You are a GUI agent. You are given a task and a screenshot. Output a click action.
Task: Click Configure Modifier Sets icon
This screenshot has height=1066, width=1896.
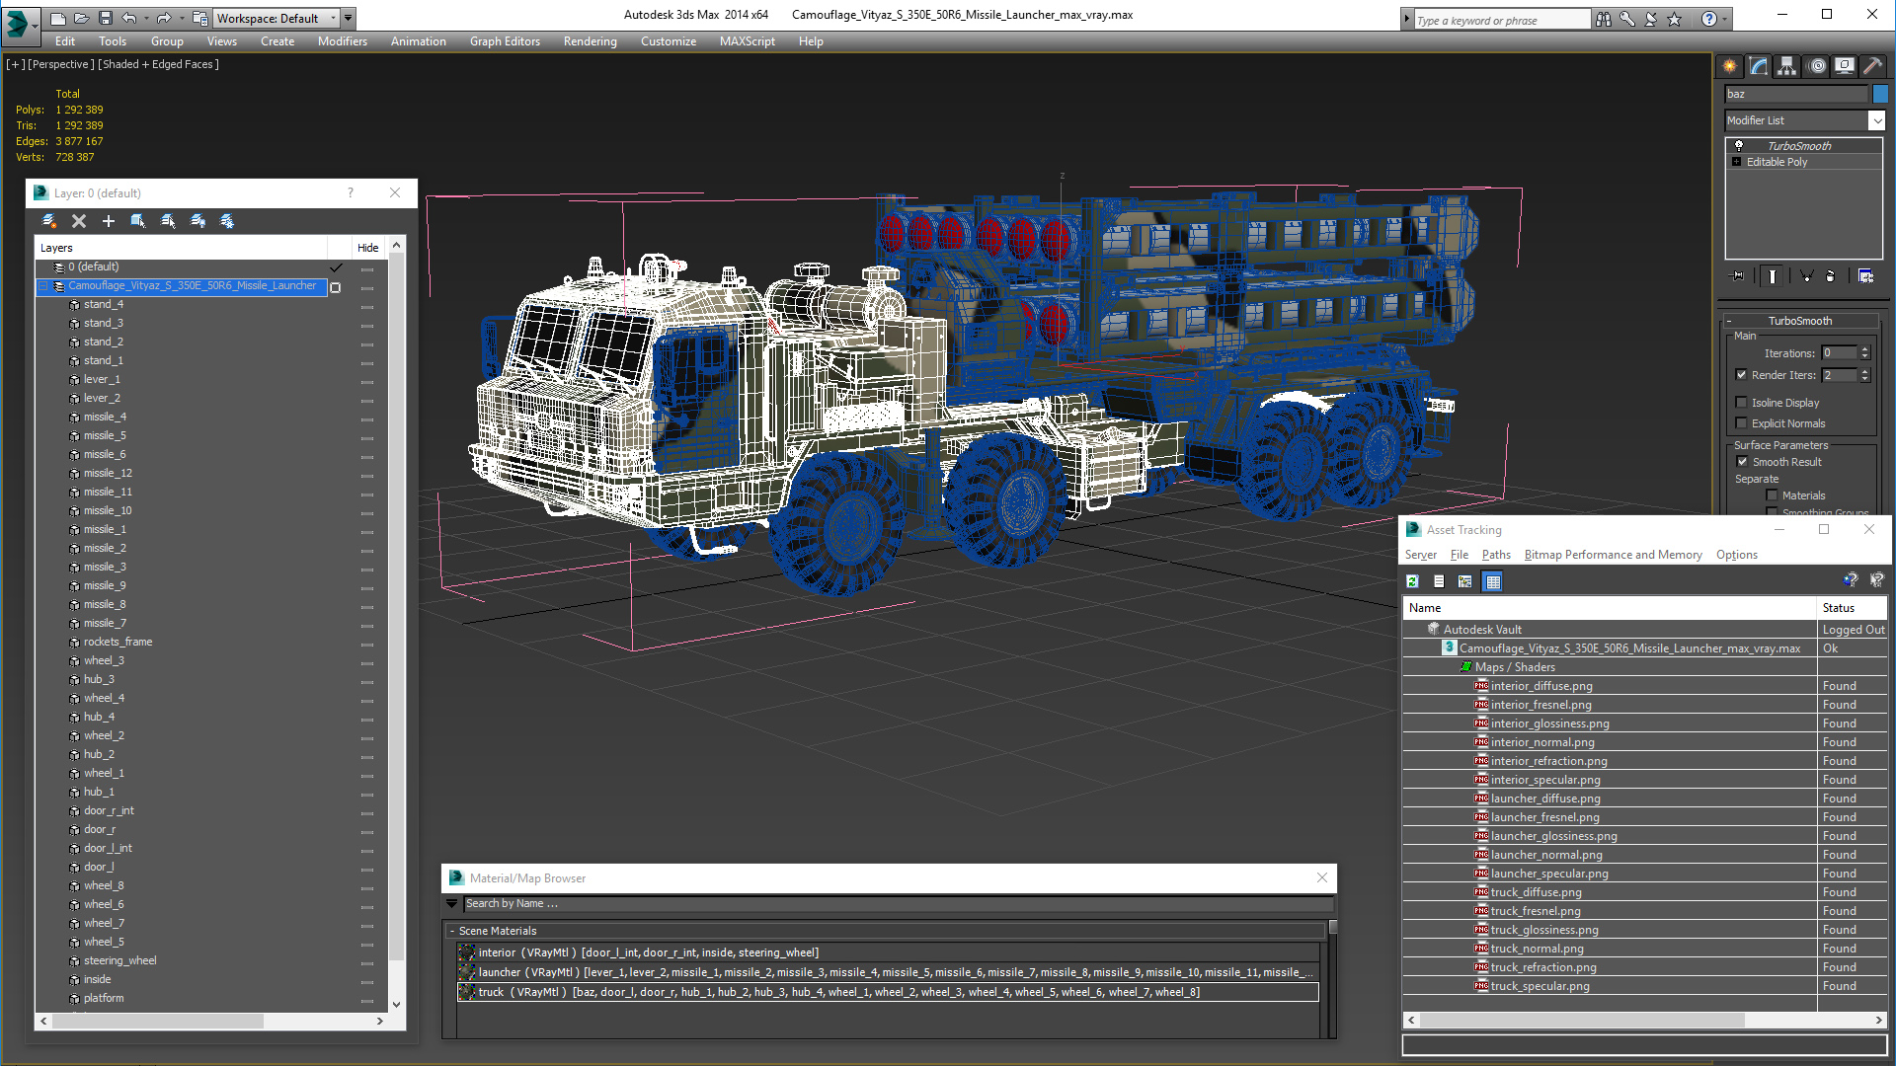coord(1865,276)
